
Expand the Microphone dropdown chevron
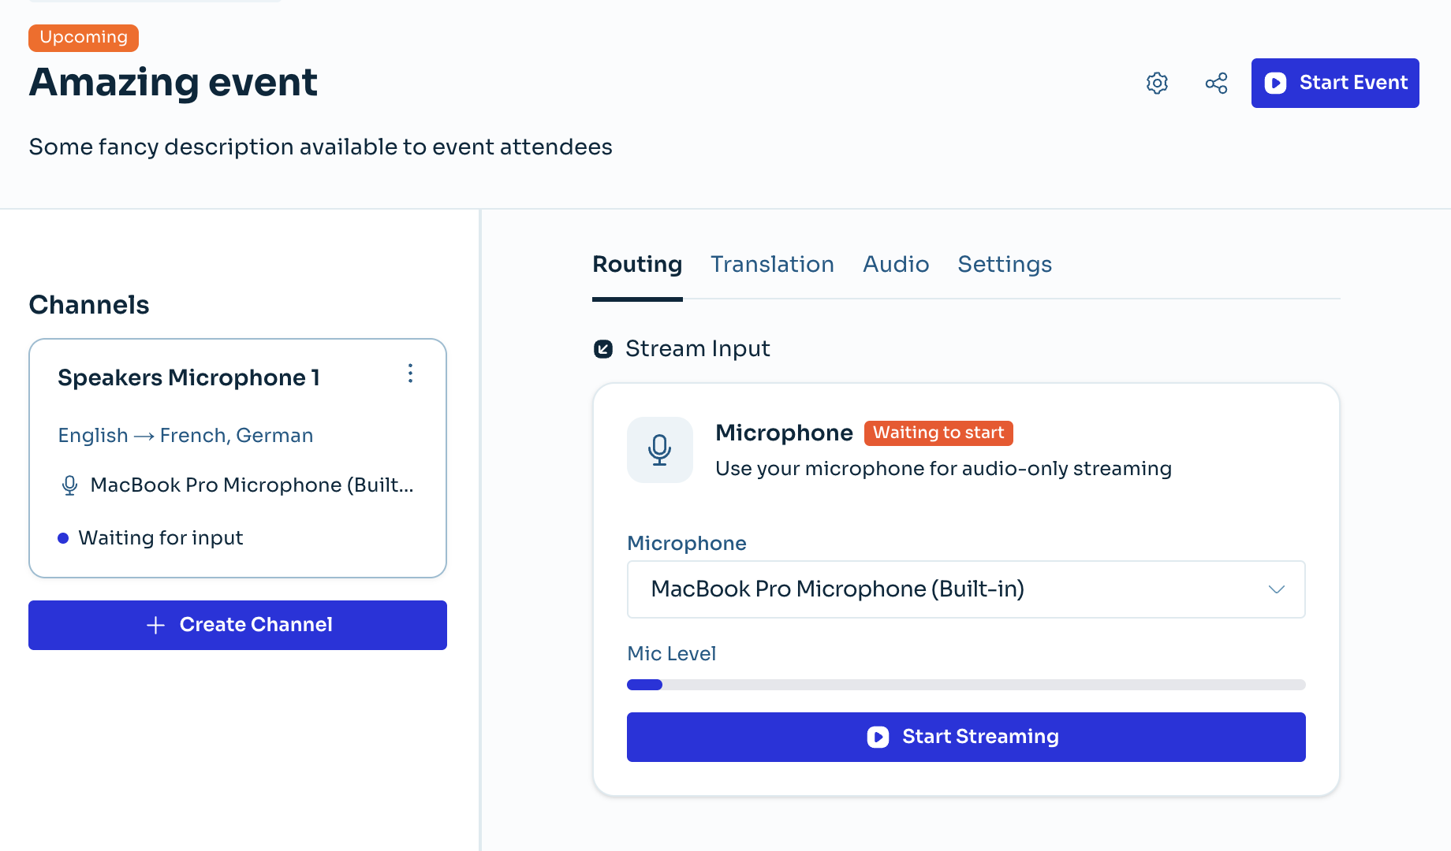tap(1276, 589)
